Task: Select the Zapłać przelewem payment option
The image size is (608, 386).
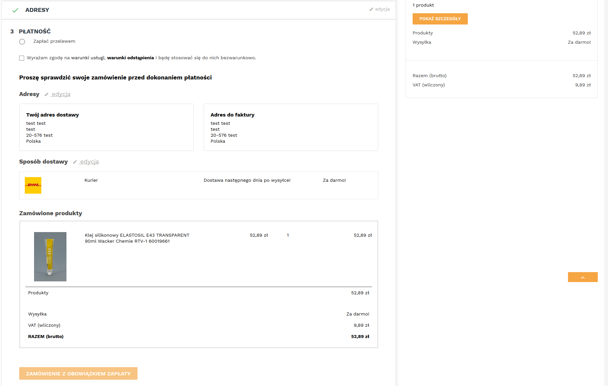Action: pyautogui.click(x=22, y=42)
